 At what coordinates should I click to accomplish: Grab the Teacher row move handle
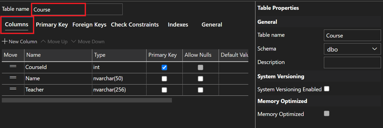pos(13,89)
